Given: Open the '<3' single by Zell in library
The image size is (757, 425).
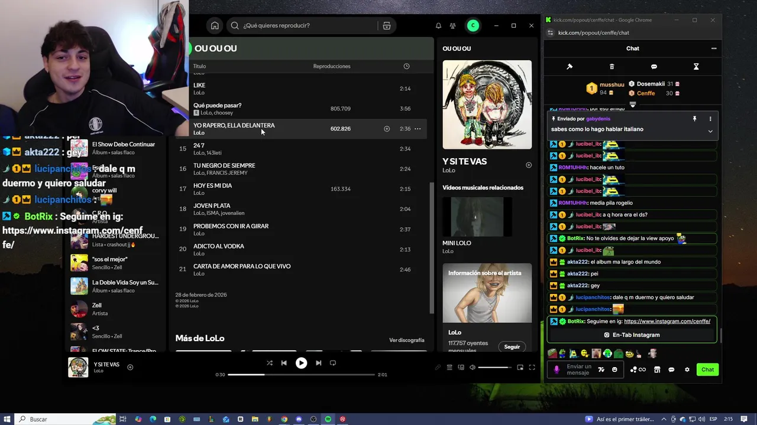Looking at the screenshot, I should [x=115, y=332].
